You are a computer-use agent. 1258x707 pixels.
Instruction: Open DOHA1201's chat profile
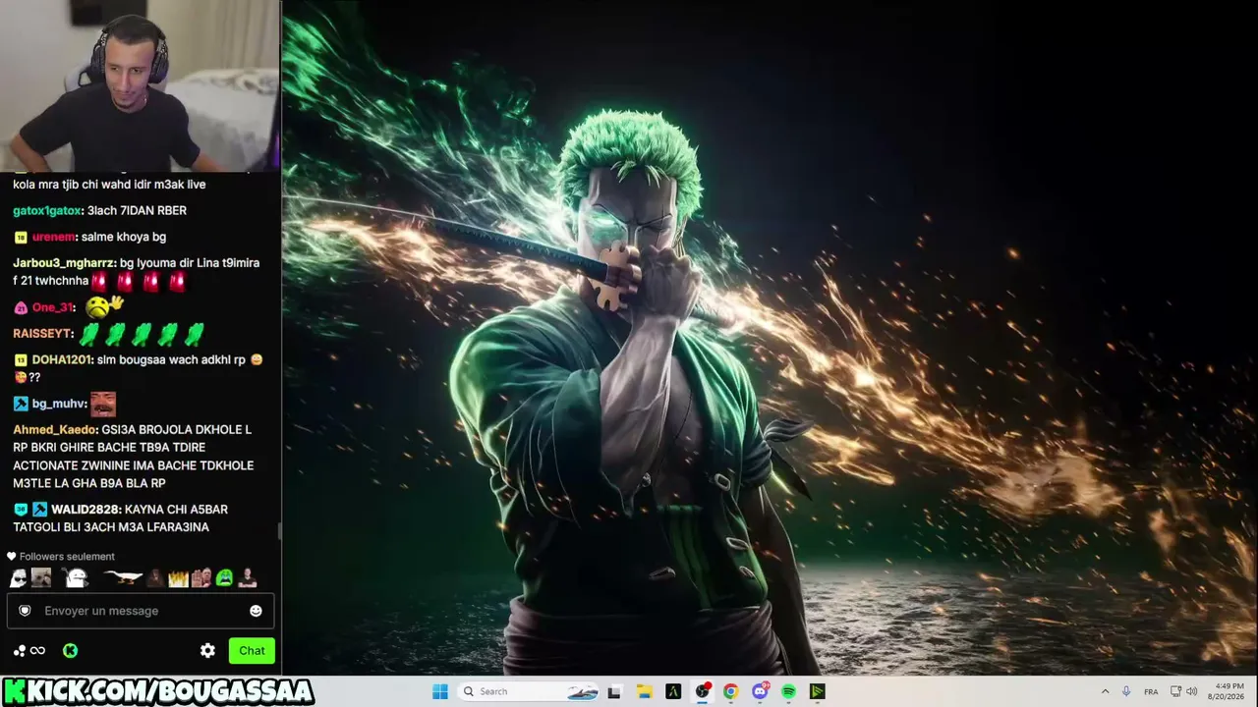click(x=61, y=359)
